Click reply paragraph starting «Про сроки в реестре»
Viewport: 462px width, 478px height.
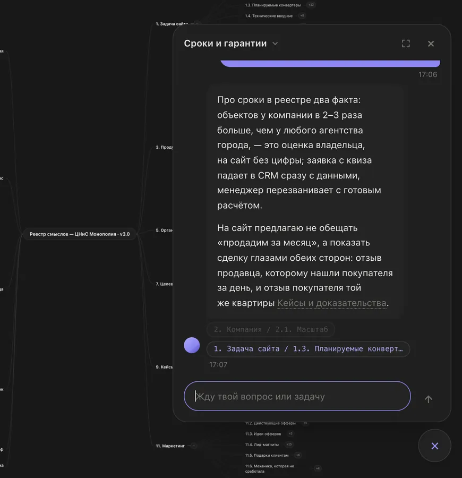299,152
